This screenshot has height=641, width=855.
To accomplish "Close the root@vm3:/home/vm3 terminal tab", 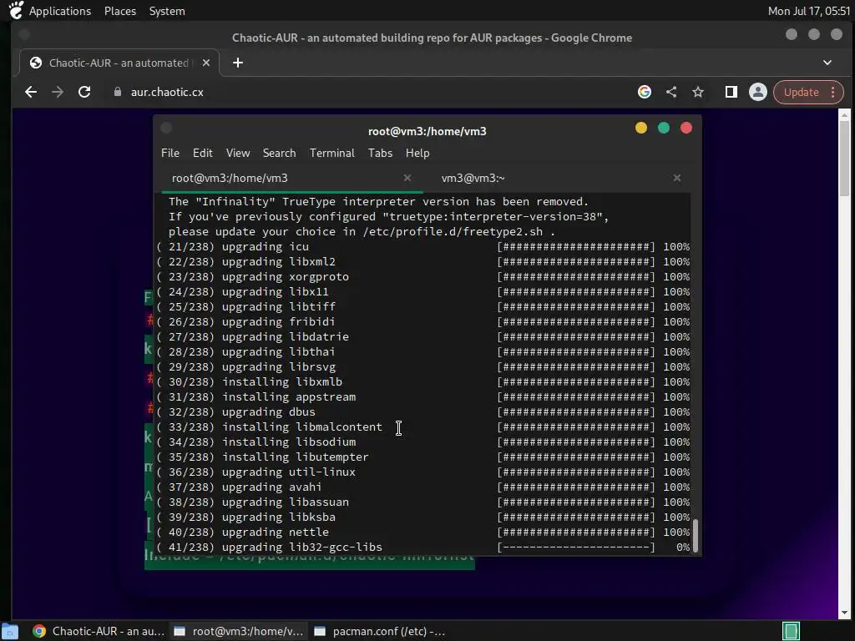I will pyautogui.click(x=407, y=179).
